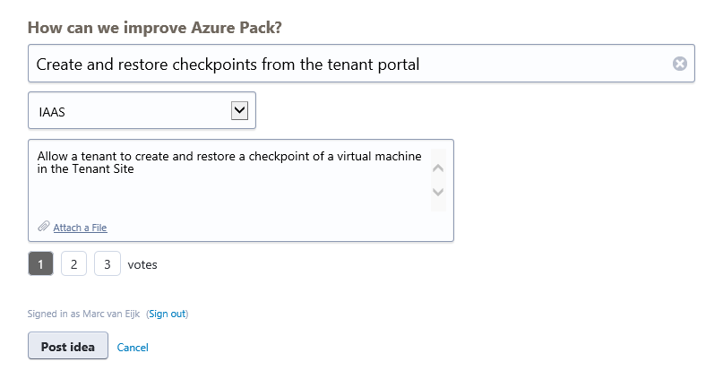Select 1 vote for this idea
Screen dimensions: 723x379
(41, 264)
